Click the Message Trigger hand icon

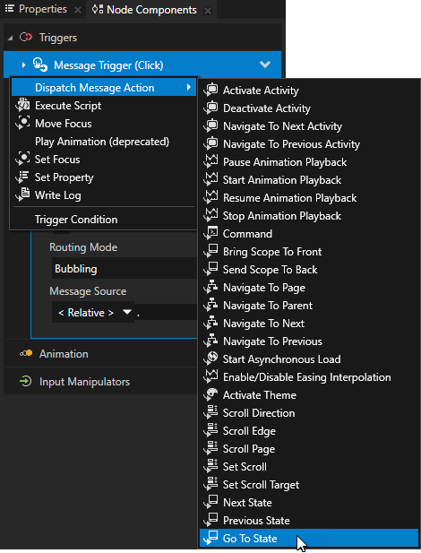click(39, 65)
